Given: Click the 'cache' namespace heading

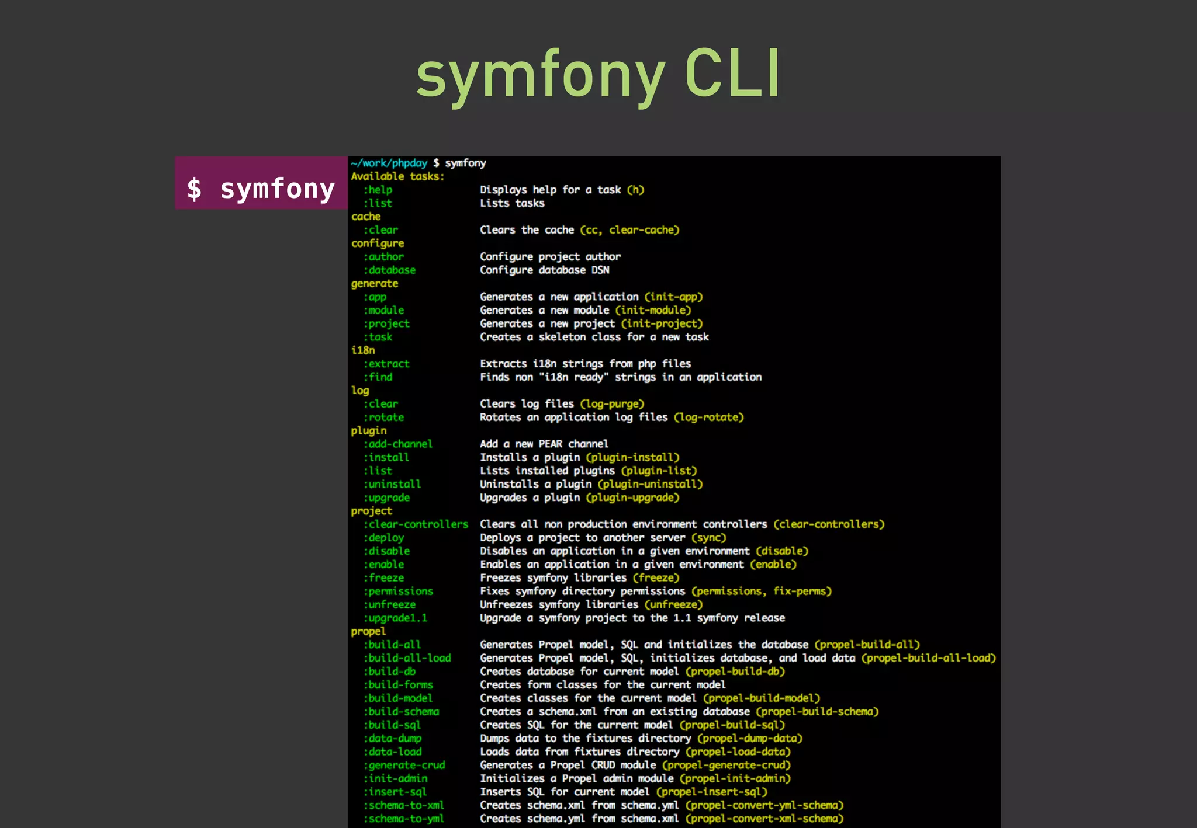Looking at the screenshot, I should click(366, 217).
